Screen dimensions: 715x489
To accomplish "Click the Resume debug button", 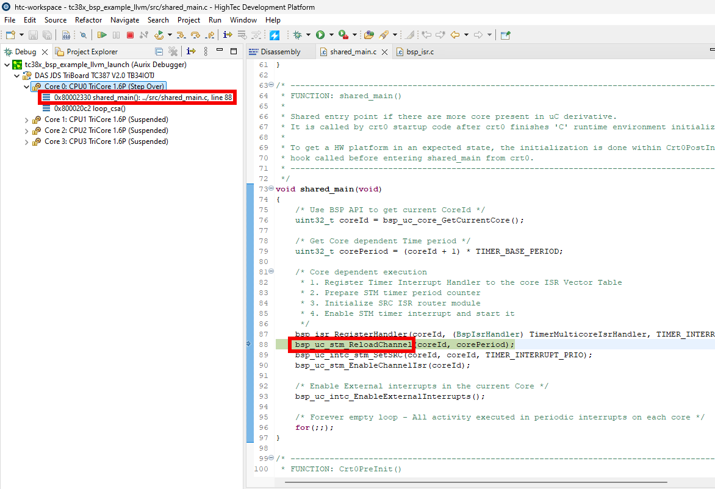I will click(102, 35).
